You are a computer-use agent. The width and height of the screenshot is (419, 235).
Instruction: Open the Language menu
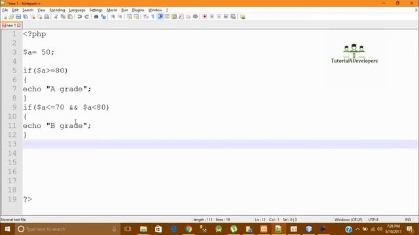pyautogui.click(x=77, y=10)
